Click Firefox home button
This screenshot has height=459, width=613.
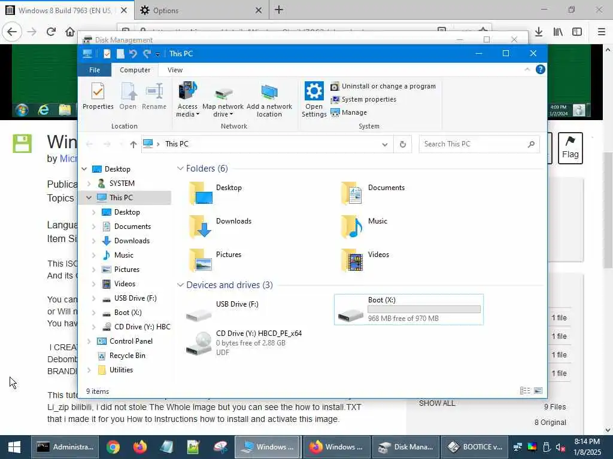pos(69,32)
